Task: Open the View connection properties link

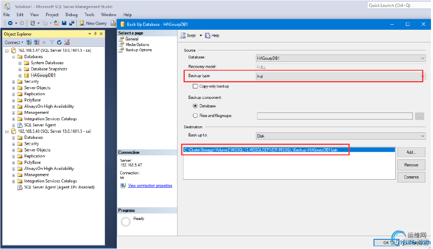Action: pos(150,186)
